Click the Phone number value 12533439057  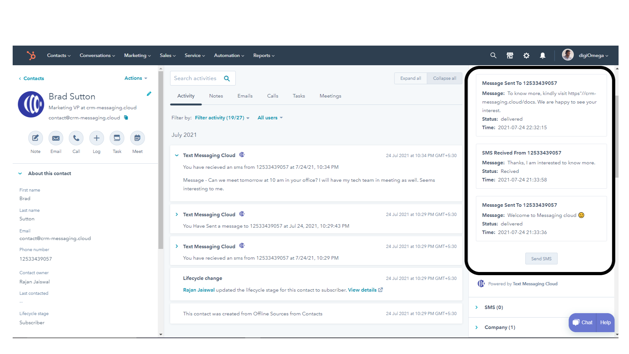pyautogui.click(x=36, y=259)
